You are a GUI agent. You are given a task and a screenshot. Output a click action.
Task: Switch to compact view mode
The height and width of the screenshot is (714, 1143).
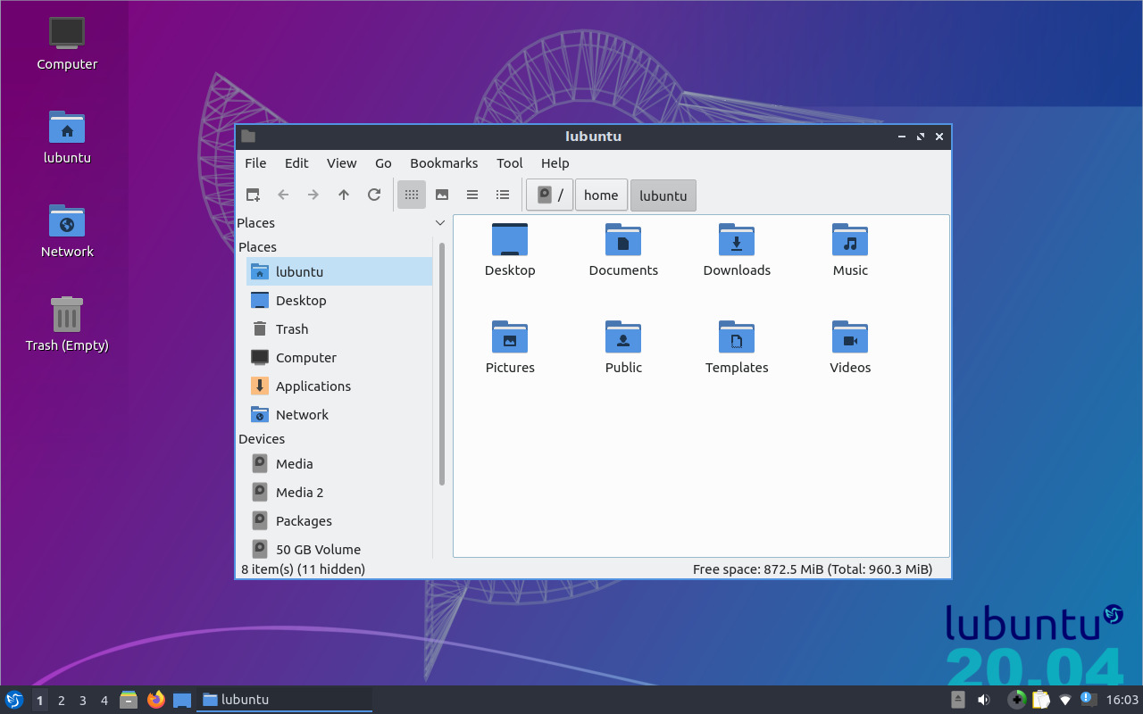(x=471, y=195)
